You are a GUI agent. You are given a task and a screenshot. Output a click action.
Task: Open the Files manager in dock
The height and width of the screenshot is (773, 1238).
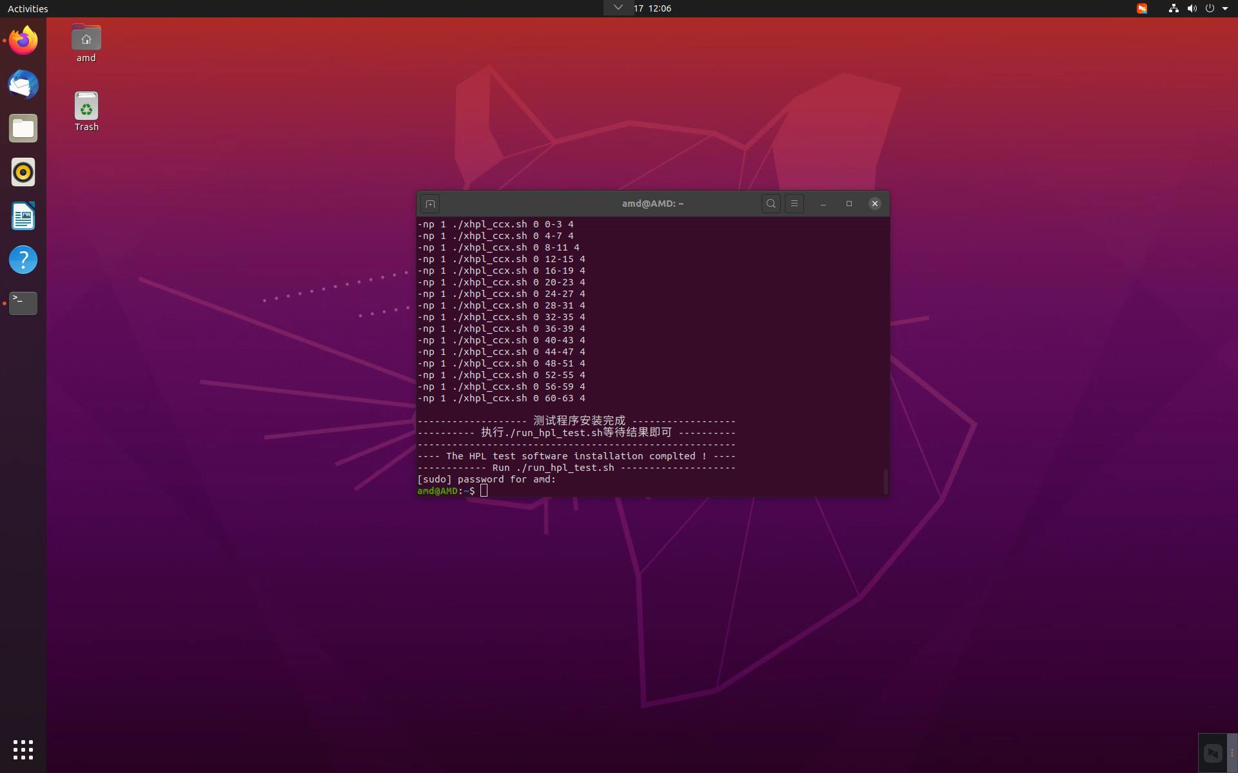coord(23,129)
